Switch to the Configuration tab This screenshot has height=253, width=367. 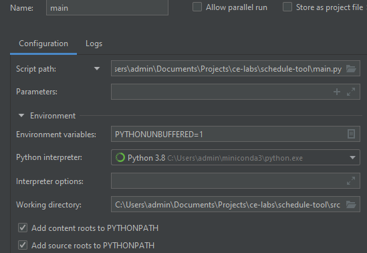tap(43, 44)
